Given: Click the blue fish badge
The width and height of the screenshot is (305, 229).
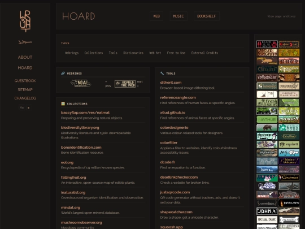Looking at the screenshot, I should click(x=289, y=153).
